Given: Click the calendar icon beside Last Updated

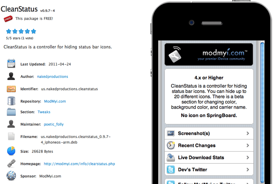Looking at the screenshot, I should (x=11, y=63).
